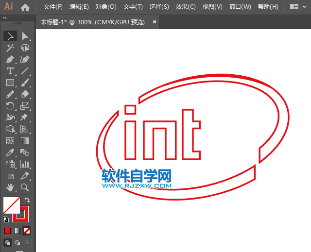The width and height of the screenshot is (311, 252).
Task: Enable Draw Behind mode
Action: tap(17, 243)
